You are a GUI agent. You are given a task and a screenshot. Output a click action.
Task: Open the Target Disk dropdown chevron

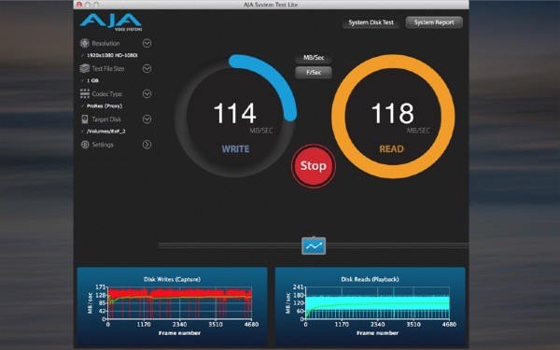pos(147,119)
